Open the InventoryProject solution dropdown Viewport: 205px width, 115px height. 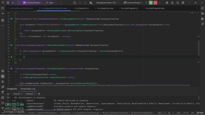33,3
